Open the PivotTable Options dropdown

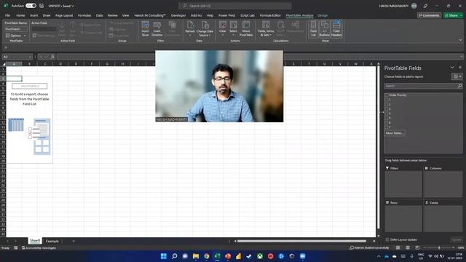(x=24, y=36)
